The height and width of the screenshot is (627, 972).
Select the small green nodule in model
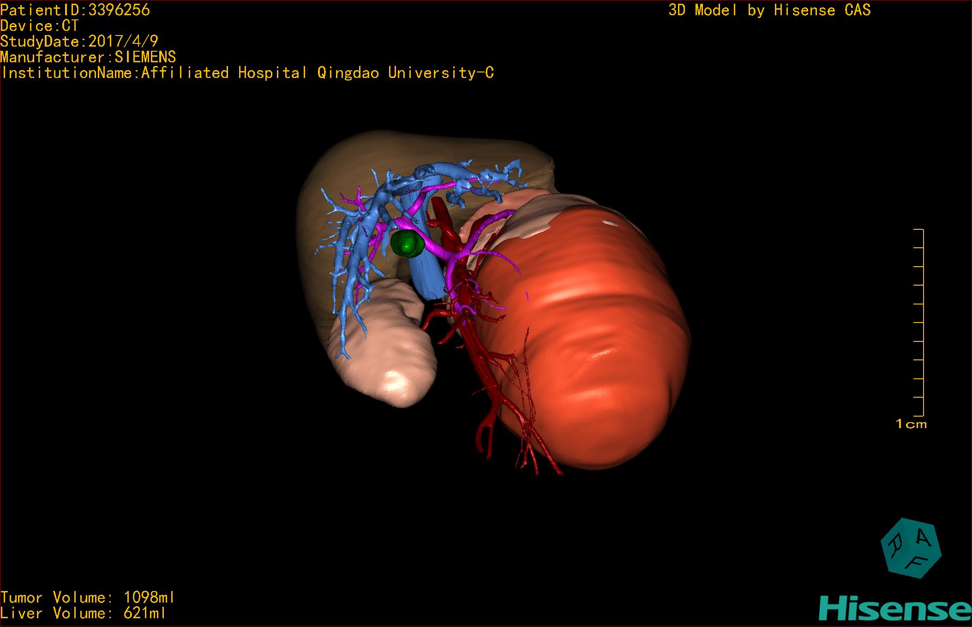407,244
